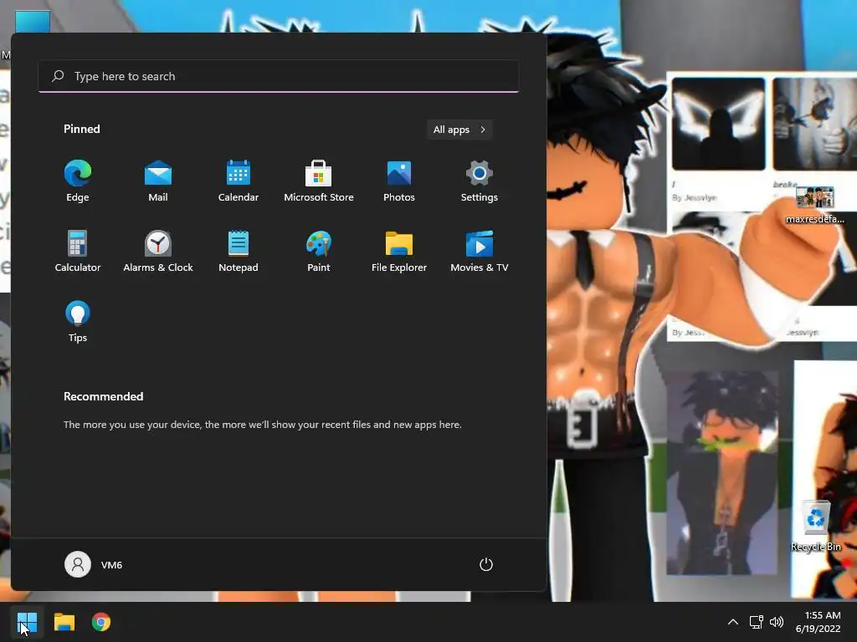The height and width of the screenshot is (642, 857).
Task: Expand the All apps list
Action: 459,130
